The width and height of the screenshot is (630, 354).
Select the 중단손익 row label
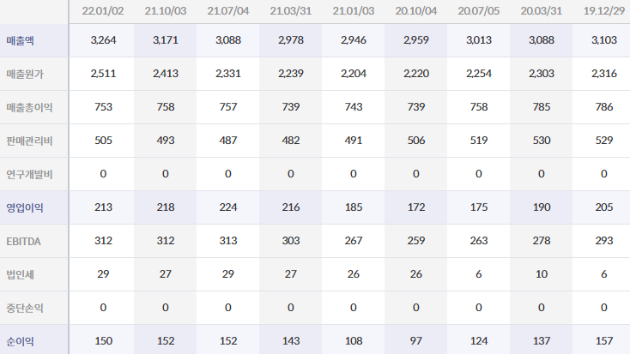(x=25, y=308)
